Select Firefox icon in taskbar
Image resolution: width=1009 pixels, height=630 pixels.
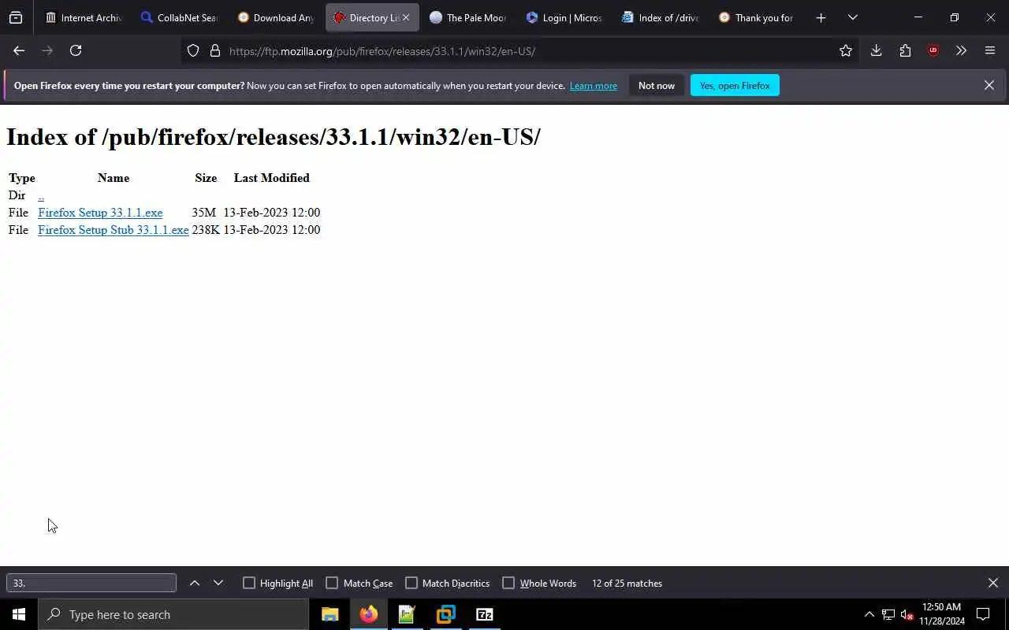click(368, 614)
